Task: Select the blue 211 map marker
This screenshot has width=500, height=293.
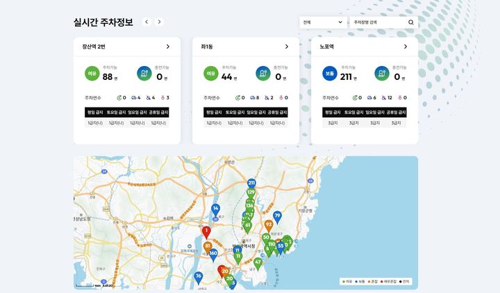Action: pyautogui.click(x=251, y=183)
